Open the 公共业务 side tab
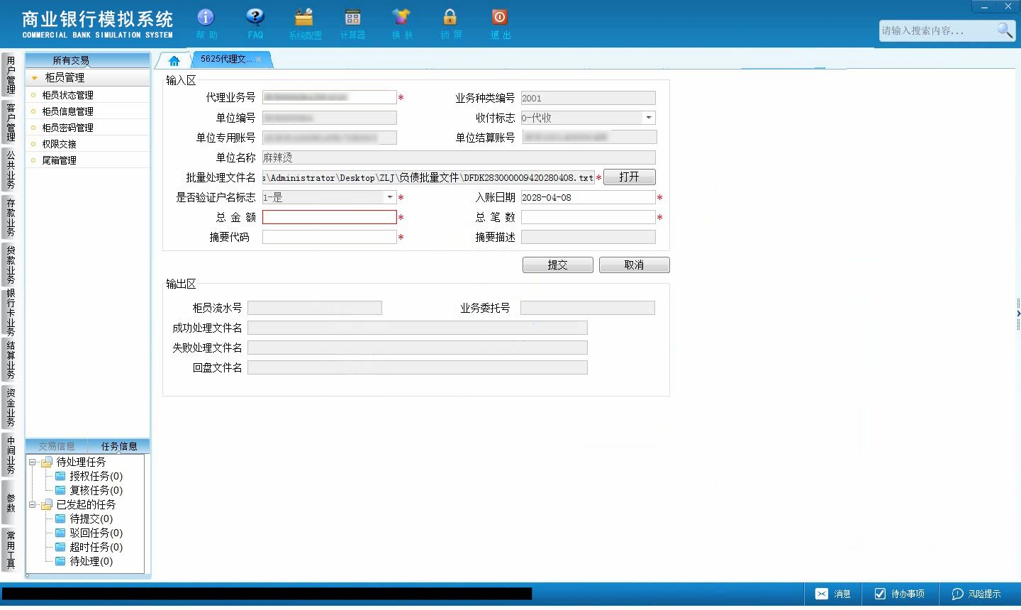This screenshot has height=610, width=1021. tap(10, 170)
